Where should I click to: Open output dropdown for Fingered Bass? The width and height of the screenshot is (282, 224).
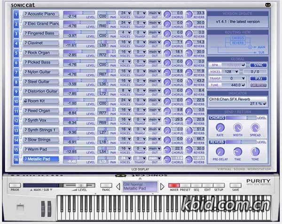tap(155, 32)
